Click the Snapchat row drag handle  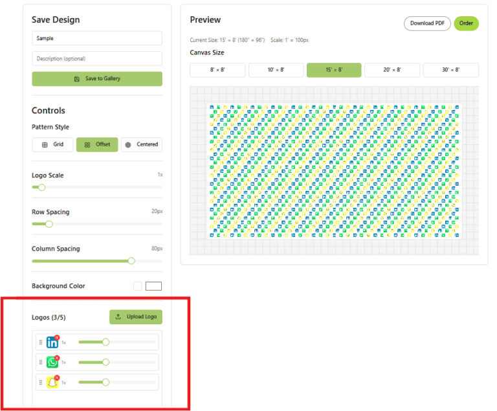41,383
